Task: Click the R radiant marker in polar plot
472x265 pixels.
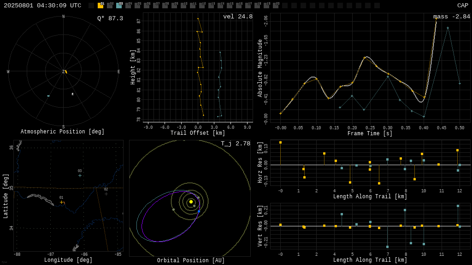Action: (72, 94)
